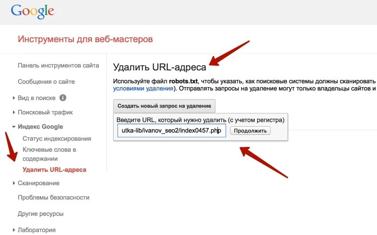Click the Удалить URL-адреса page heading

pos(160,67)
